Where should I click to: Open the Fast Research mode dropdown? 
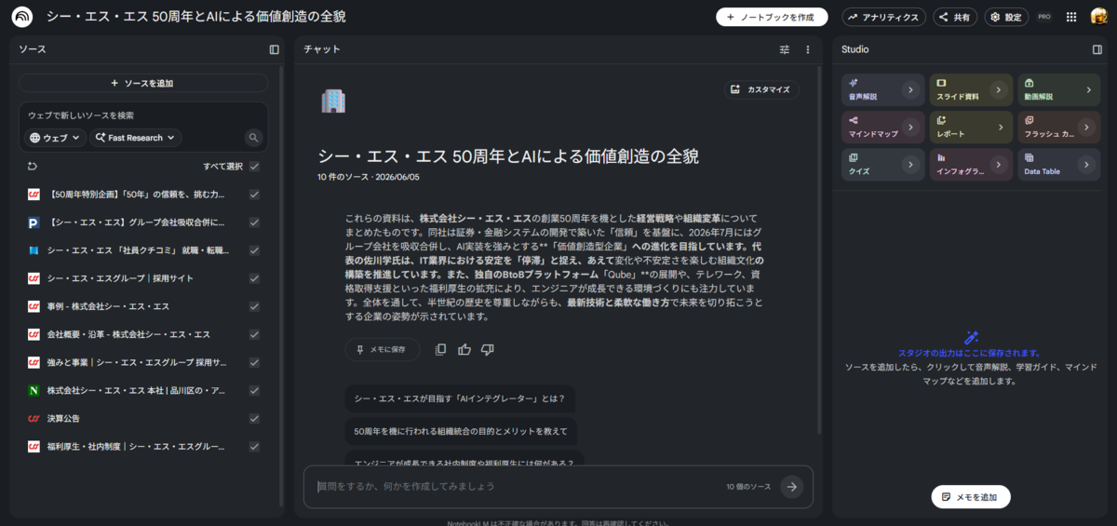136,138
